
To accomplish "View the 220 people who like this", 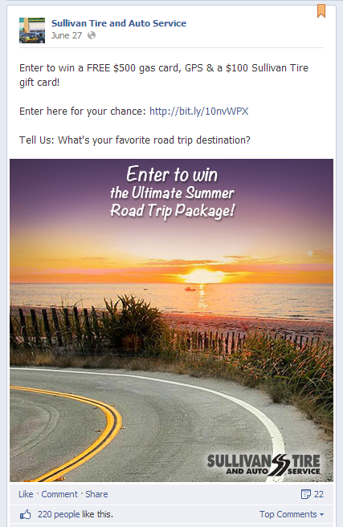I will (x=76, y=514).
